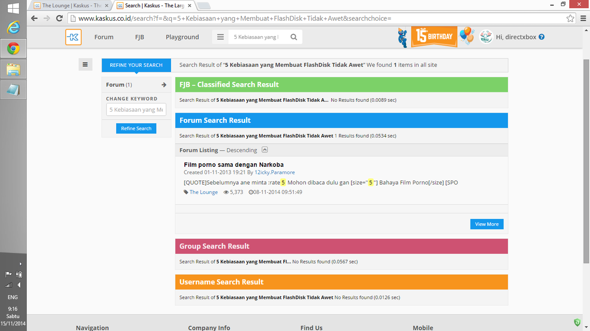This screenshot has width=590, height=331.
Task: Open the Forum menu item
Action: [104, 37]
